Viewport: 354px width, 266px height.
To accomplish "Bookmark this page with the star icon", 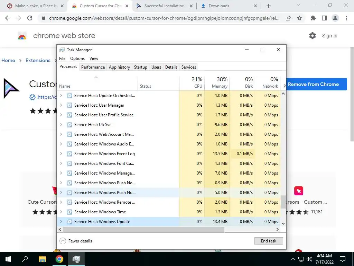I will 299,18.
